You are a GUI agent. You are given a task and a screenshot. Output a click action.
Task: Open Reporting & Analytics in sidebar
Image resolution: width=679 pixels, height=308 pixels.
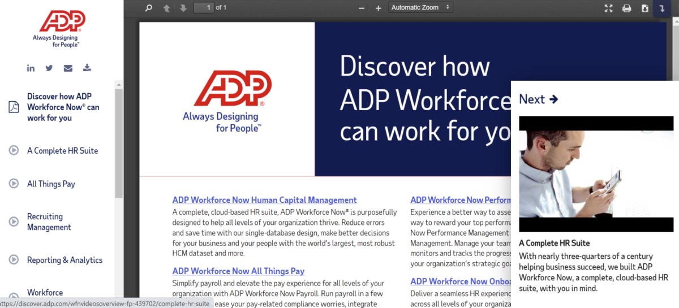65,260
